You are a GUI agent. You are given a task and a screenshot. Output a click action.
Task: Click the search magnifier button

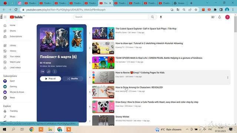pos(152,17)
